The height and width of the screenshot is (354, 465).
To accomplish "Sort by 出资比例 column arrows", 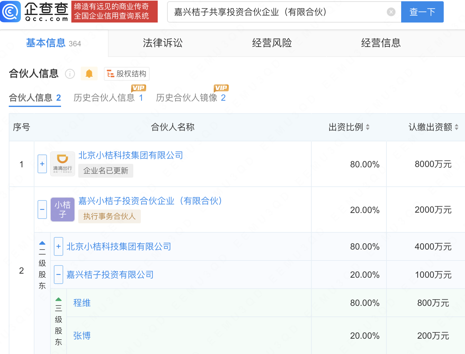I will tap(368, 127).
